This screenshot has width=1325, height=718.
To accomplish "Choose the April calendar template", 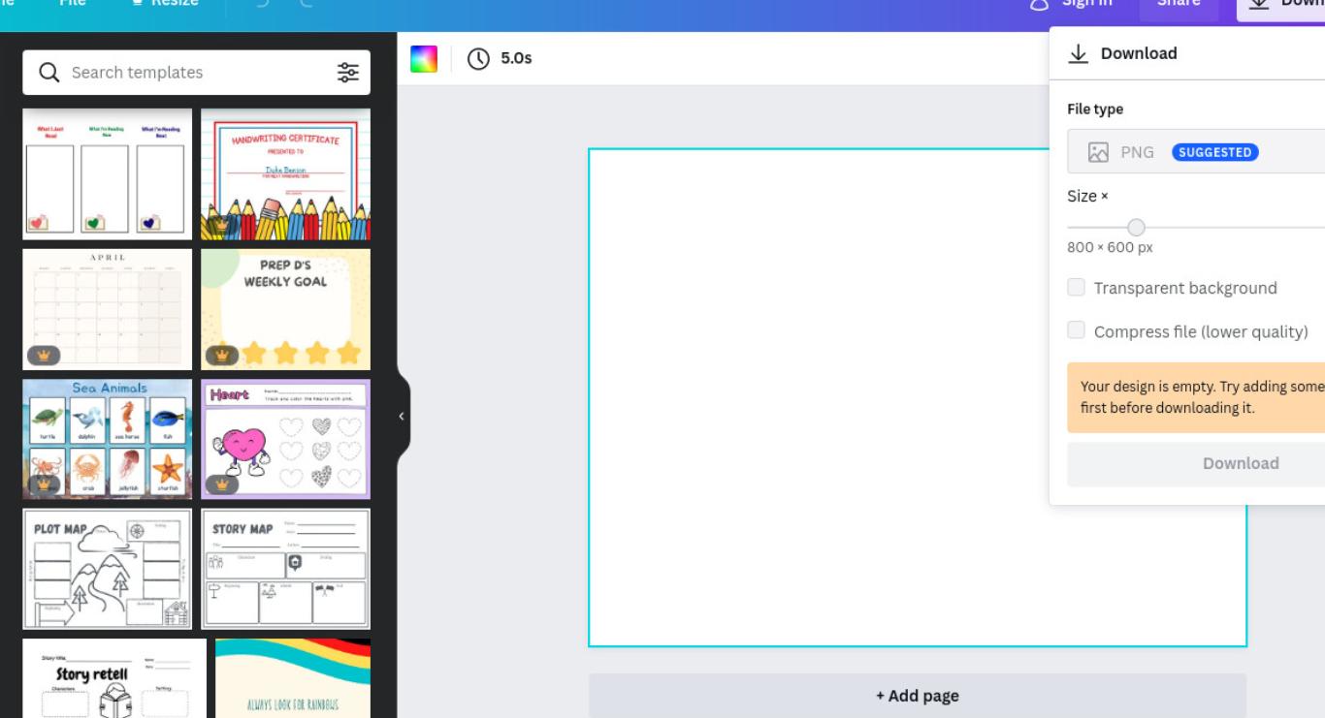I will [108, 309].
